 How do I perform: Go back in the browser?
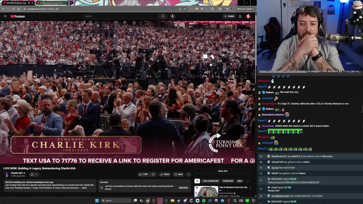pos(3,9)
